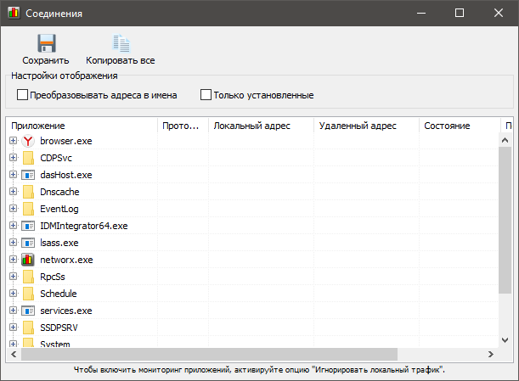Expand the IDMIntegrator64.exe tree node
The image size is (519, 381).
(14, 226)
